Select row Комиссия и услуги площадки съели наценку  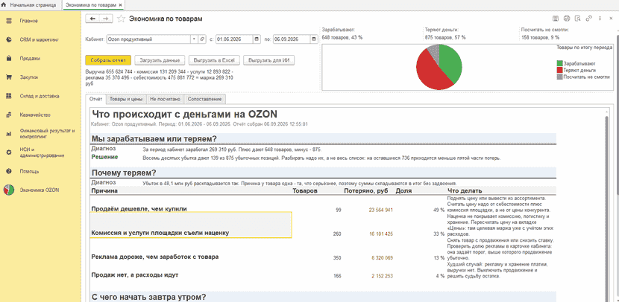click(x=160, y=233)
